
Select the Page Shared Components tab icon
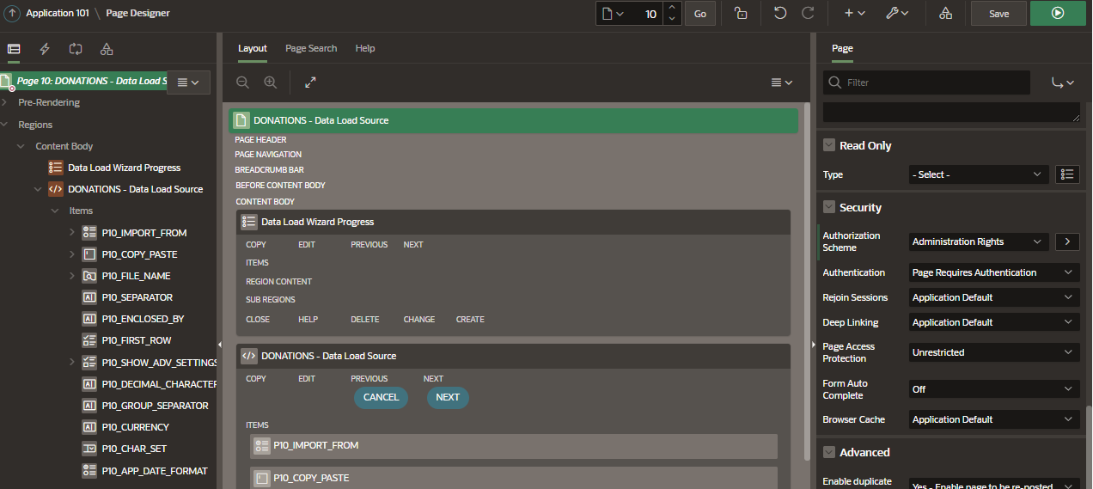pyautogui.click(x=107, y=49)
